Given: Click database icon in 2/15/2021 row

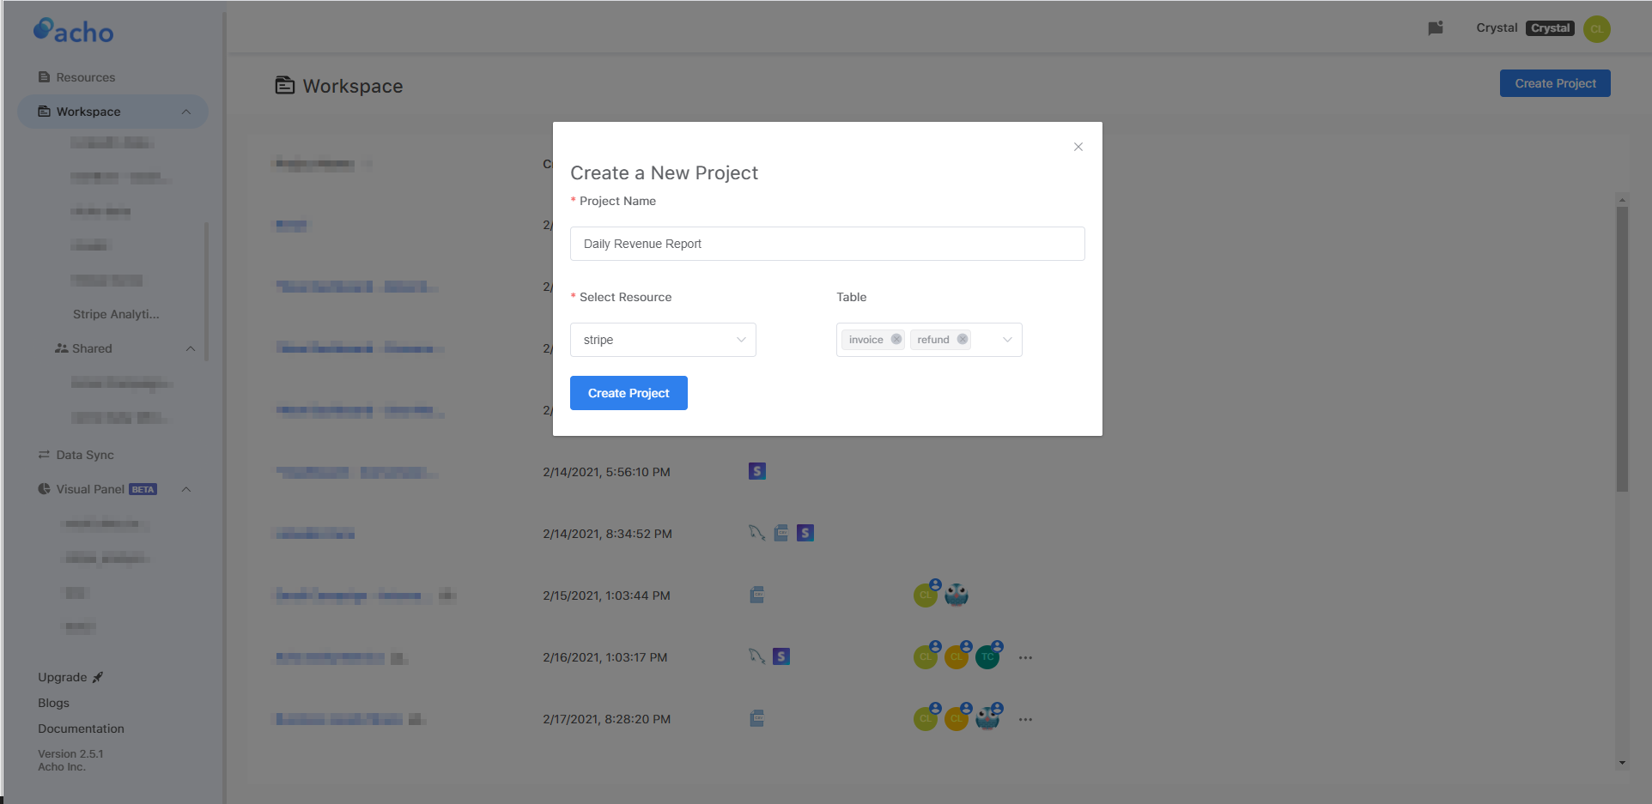Looking at the screenshot, I should [756, 595].
